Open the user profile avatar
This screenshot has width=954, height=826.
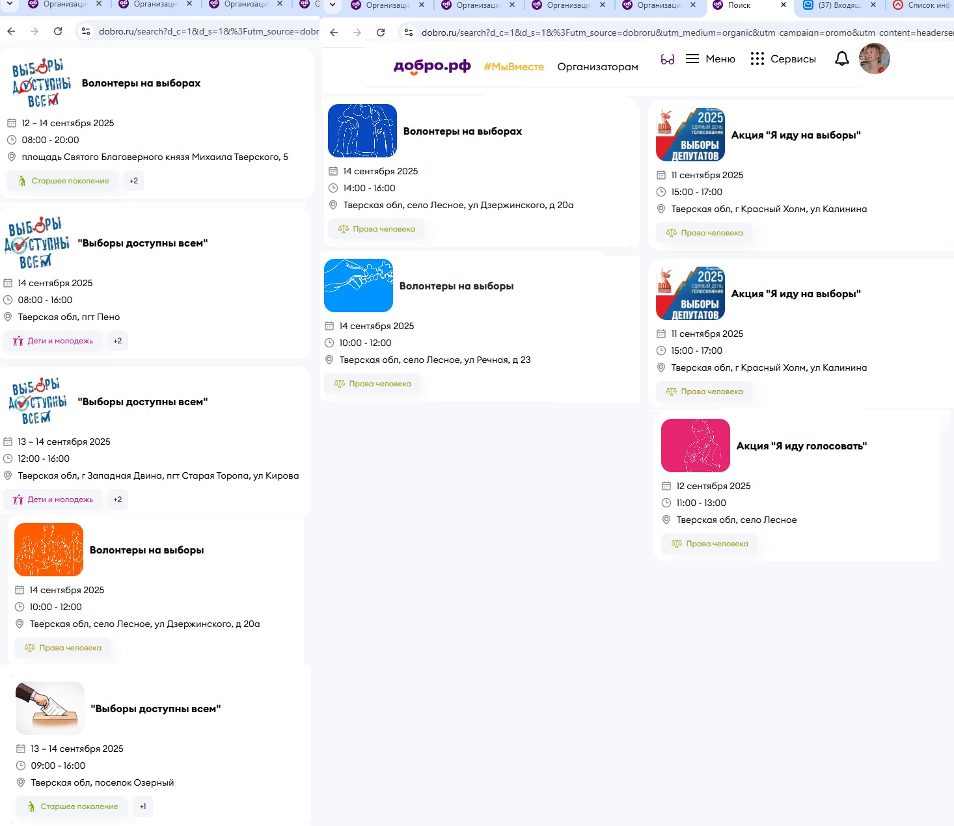coord(875,59)
